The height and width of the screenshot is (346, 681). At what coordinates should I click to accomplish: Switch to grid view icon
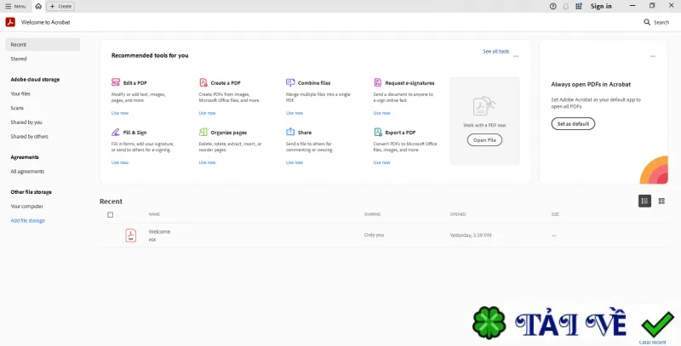tap(661, 201)
